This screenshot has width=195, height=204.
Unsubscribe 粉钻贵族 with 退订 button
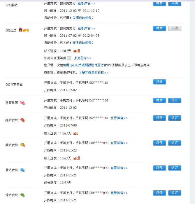click(x=175, y=100)
